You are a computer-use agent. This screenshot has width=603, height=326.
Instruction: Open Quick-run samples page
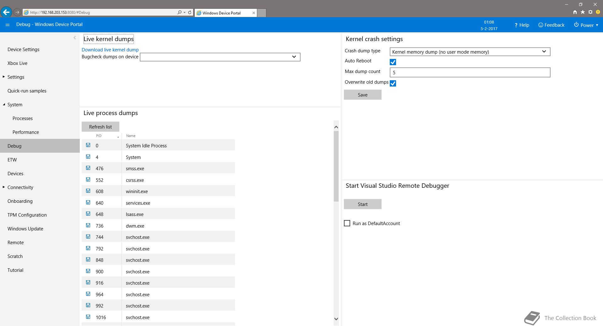[27, 91]
